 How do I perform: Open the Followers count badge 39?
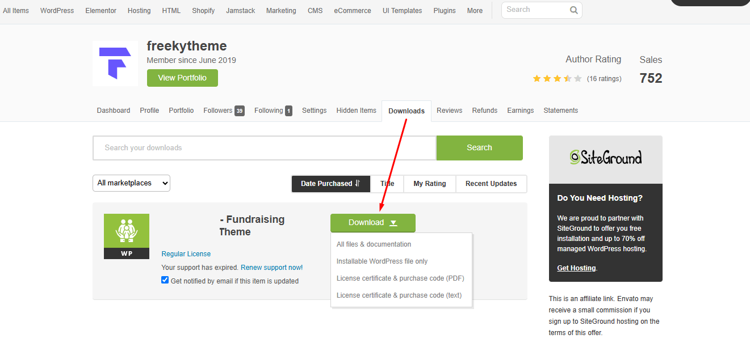point(240,111)
